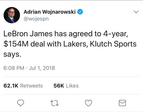View the 62.1K retweets count

[11, 86]
